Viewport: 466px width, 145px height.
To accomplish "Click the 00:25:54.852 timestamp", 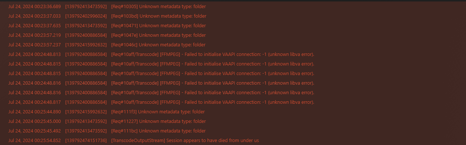I will 35,141.
